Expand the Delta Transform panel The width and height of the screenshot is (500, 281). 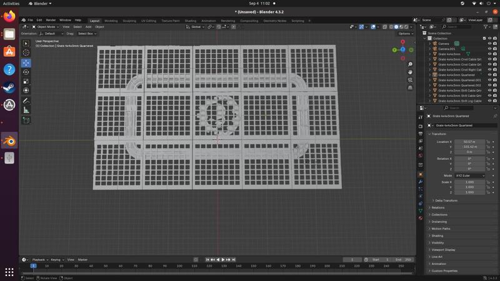coord(446,200)
